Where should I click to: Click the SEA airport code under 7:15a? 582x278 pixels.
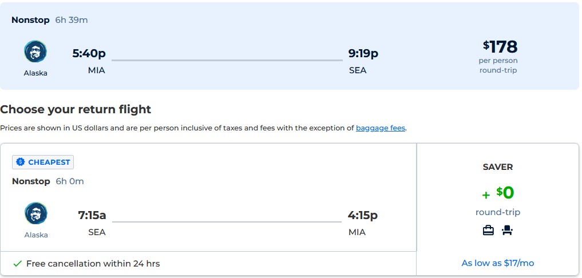[97, 232]
